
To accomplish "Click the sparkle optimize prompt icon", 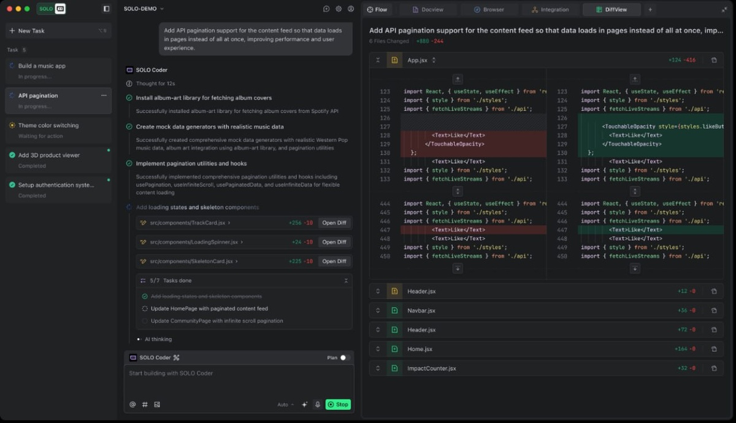I will [x=305, y=404].
